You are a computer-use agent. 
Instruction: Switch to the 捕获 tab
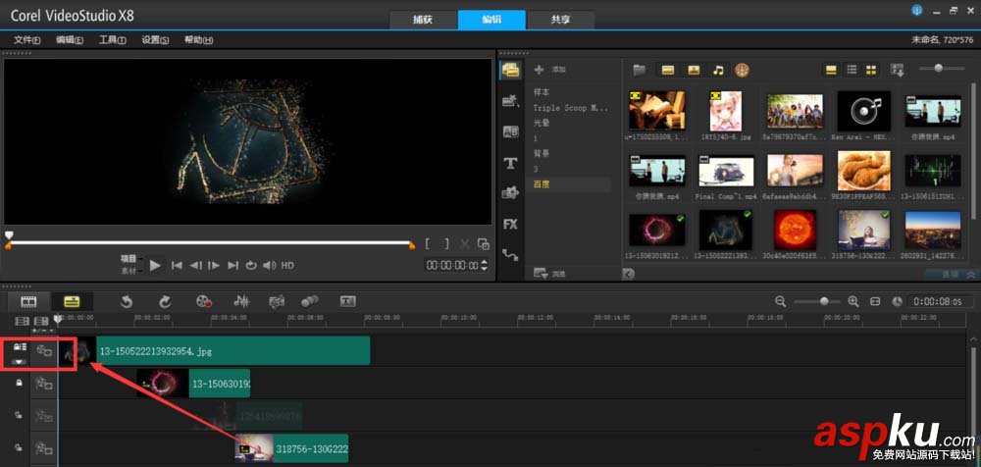[x=423, y=20]
